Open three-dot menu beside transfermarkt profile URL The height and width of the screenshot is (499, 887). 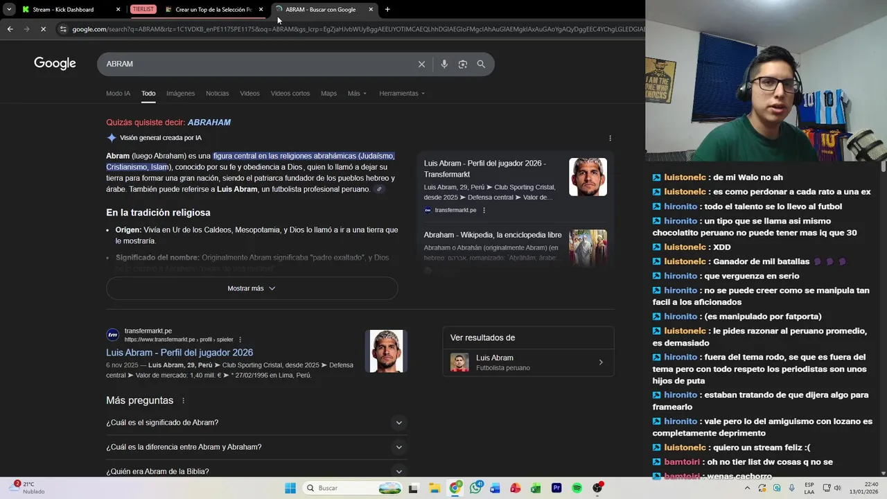coord(240,340)
